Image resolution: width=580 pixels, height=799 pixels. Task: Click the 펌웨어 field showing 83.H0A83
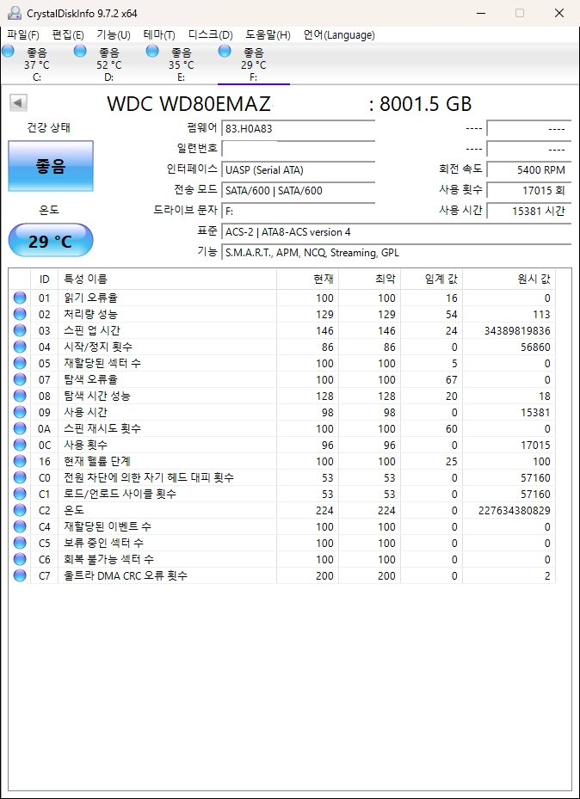298,129
